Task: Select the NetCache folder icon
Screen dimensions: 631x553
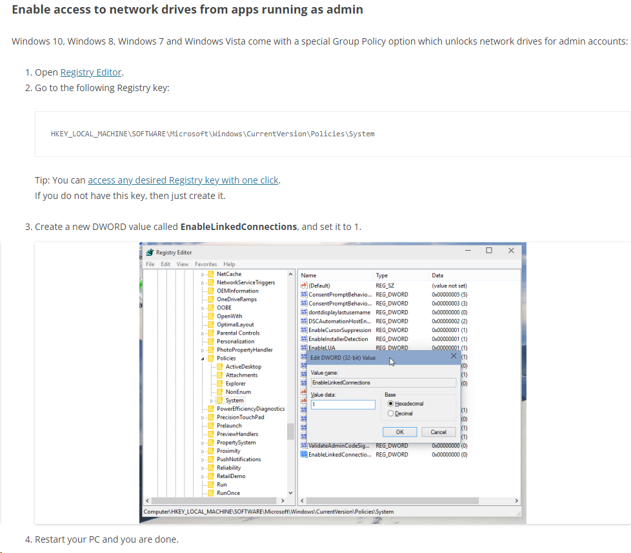Action: click(210, 274)
